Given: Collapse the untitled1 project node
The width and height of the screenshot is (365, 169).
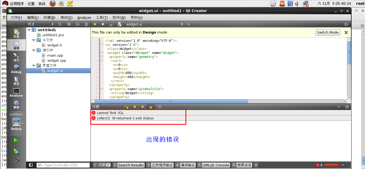Looking at the screenshot, I should click(x=29, y=30).
